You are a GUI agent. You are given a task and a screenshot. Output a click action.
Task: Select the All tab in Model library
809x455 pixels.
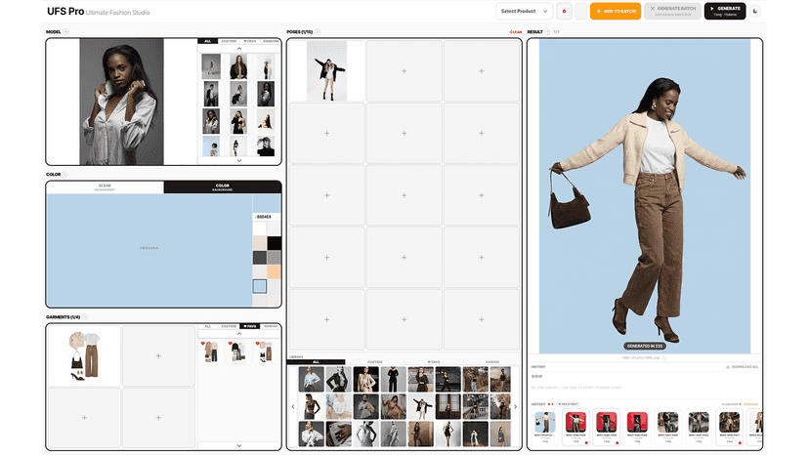(x=208, y=41)
